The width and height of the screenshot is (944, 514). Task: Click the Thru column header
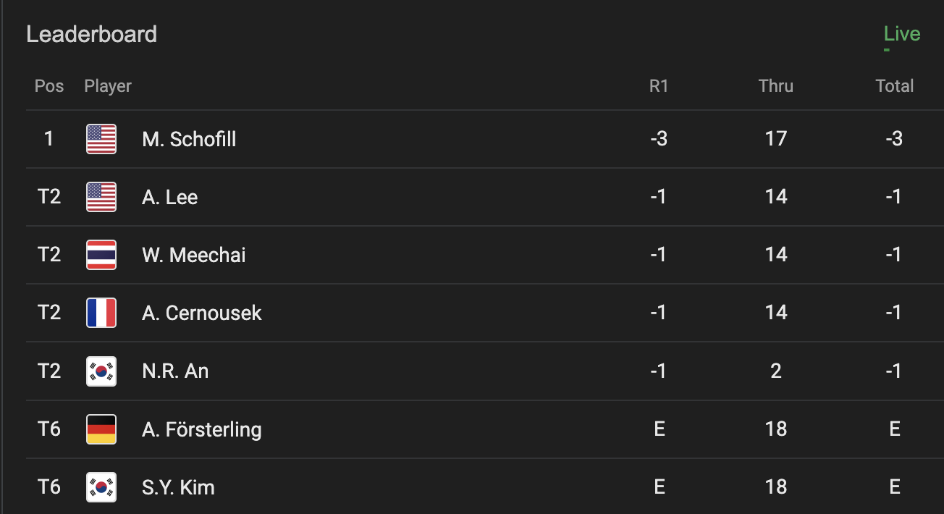776,86
